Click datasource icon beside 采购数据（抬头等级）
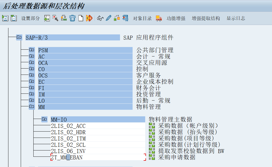 (152, 132)
